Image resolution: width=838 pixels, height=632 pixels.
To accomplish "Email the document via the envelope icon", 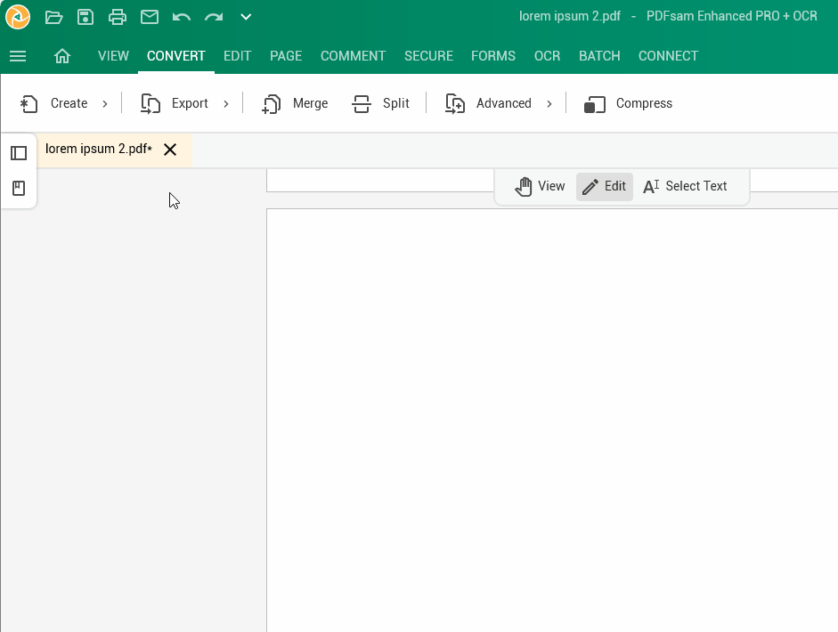I will click(x=149, y=16).
